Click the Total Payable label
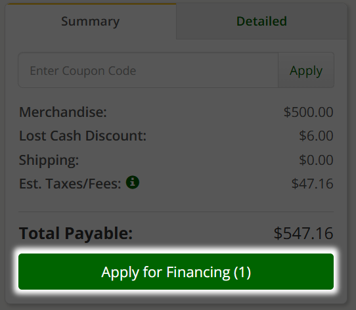 [76, 233]
